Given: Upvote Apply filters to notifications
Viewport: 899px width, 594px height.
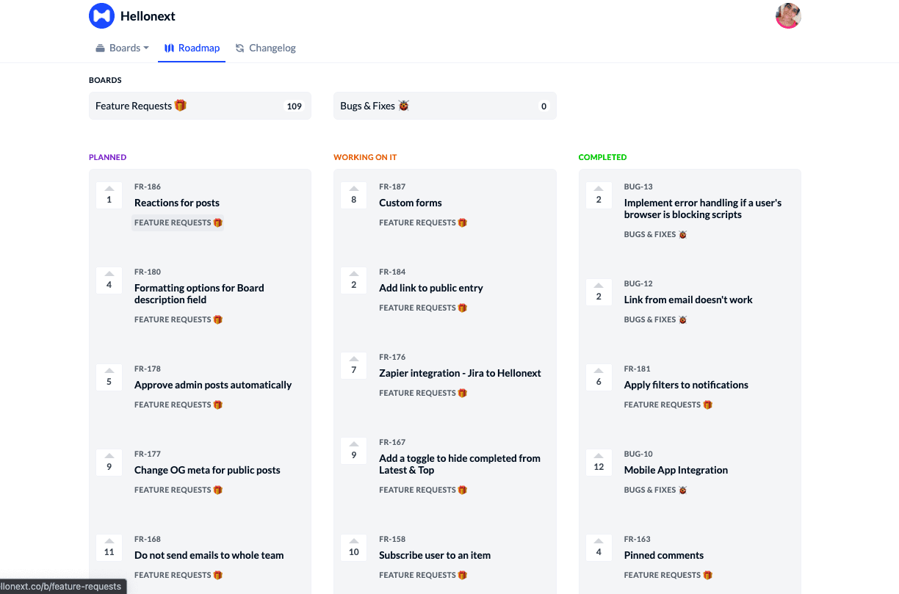Looking at the screenshot, I should point(599,377).
